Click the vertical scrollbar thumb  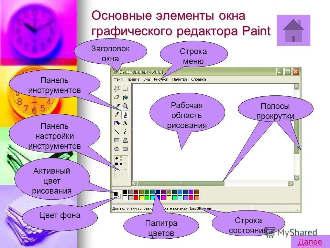pos(297,133)
